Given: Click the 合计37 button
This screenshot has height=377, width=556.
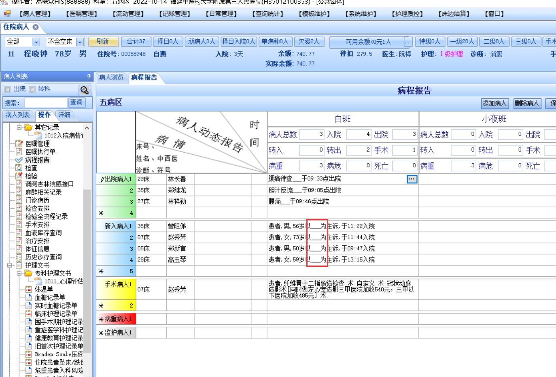Looking at the screenshot, I should [x=136, y=42].
